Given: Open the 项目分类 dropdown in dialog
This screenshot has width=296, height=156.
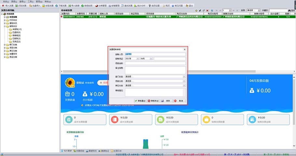Looking at the screenshot, I should (184, 81).
